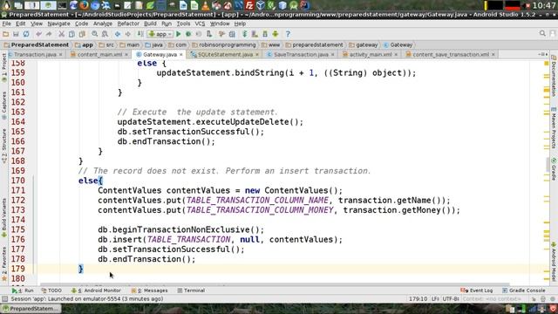558x314 pixels.
Task: Toggle the Favorites sidebar button
Action: click(x=3, y=263)
